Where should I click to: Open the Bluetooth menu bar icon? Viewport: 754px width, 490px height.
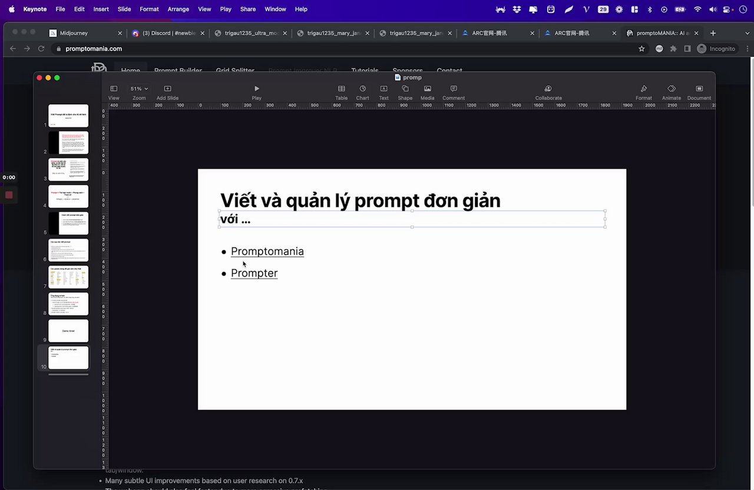[650, 9]
